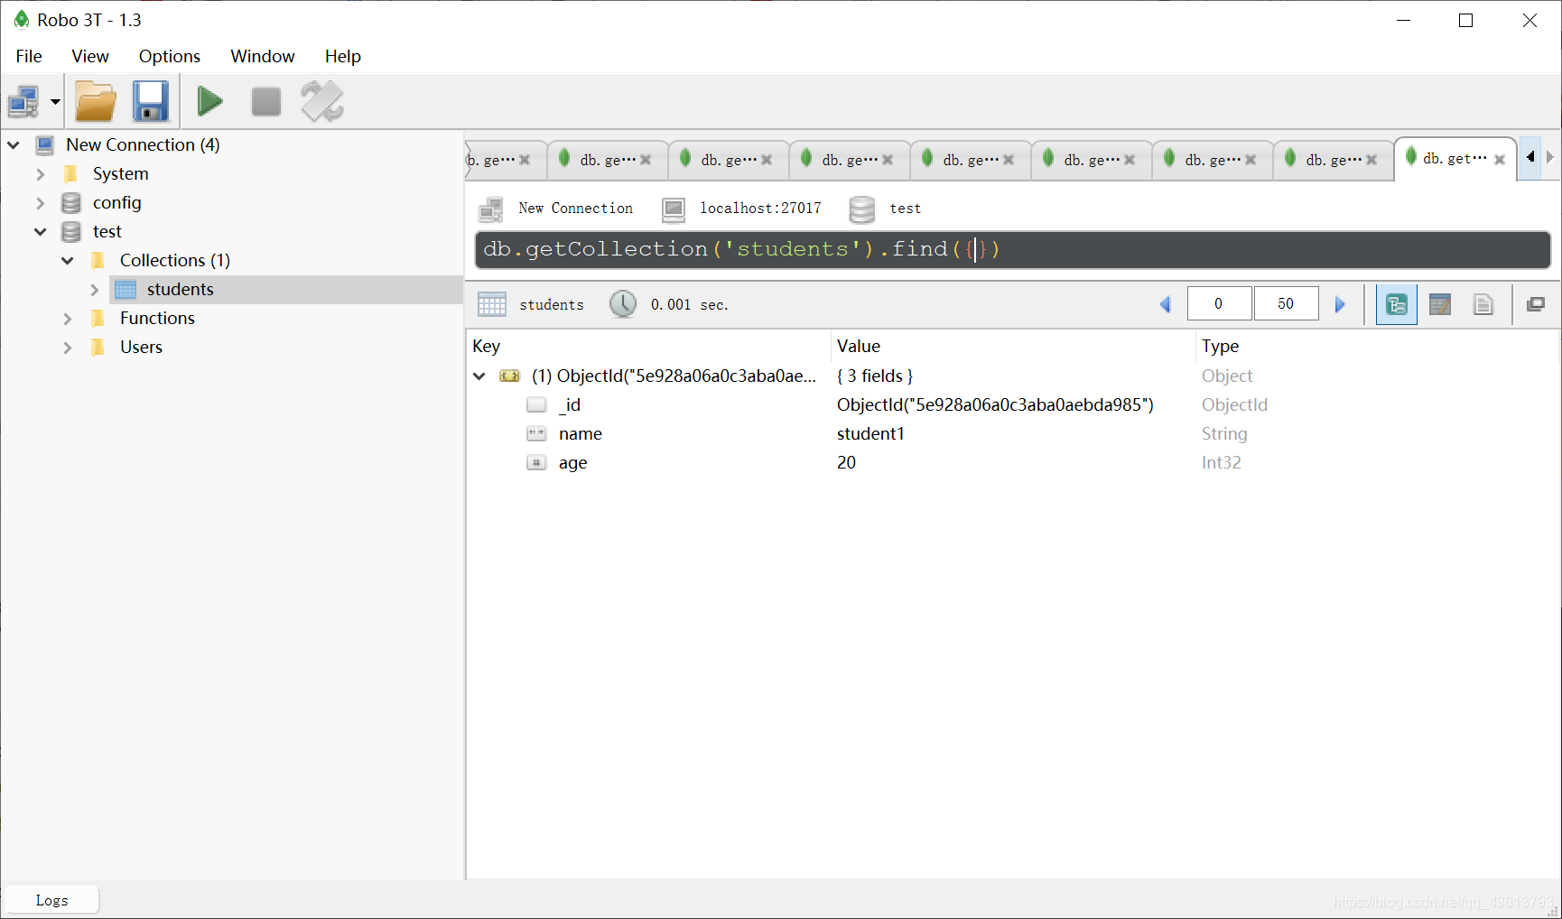Collapse the New Connection (4) node

14,144
